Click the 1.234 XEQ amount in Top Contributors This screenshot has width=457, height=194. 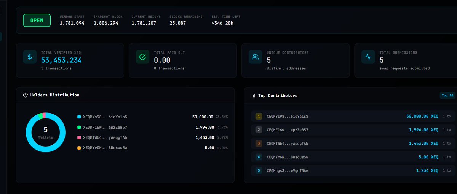[427, 171]
